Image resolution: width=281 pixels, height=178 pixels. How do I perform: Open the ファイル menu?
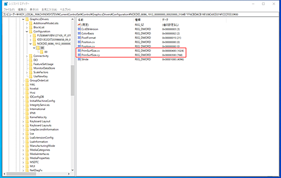tap(9, 10)
